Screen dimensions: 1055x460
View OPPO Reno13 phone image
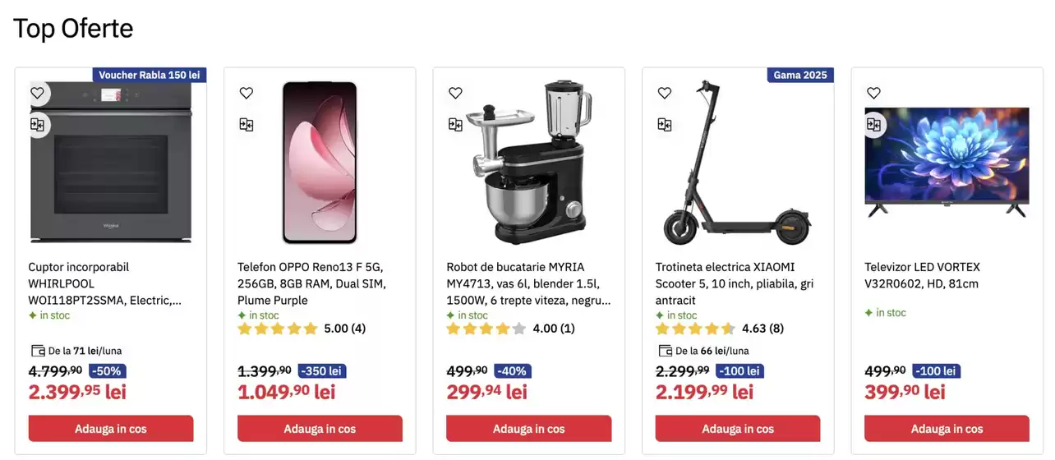point(320,163)
